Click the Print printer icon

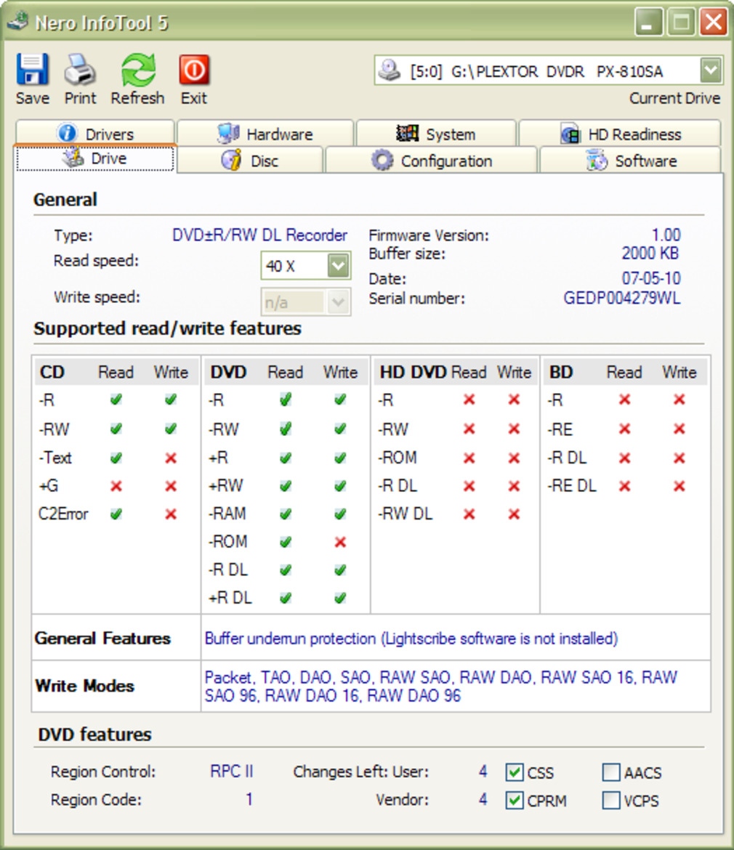(80, 70)
